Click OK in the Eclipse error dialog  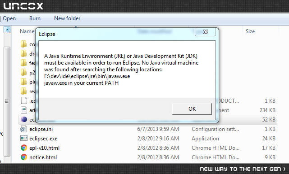point(192,109)
